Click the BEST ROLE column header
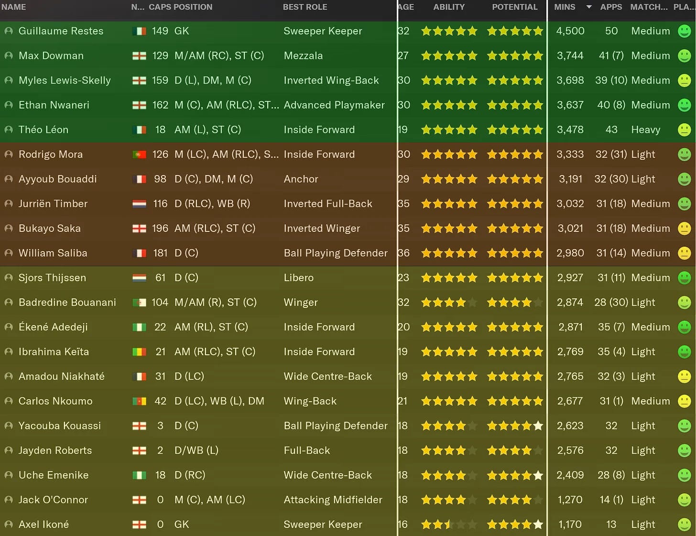The image size is (696, 536). (305, 7)
